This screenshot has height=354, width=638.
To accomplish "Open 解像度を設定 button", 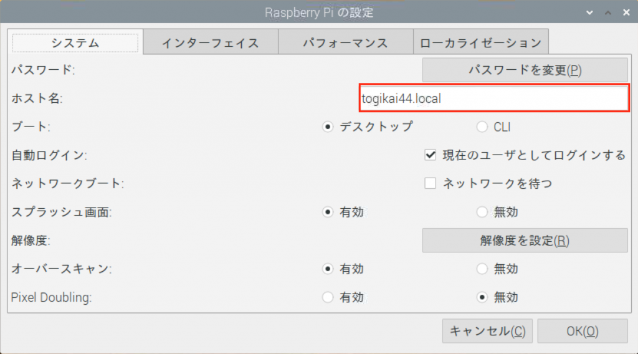I will click(525, 241).
